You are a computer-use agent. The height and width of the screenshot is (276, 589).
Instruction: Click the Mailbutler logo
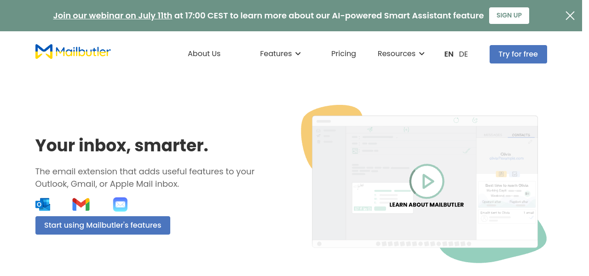(73, 52)
